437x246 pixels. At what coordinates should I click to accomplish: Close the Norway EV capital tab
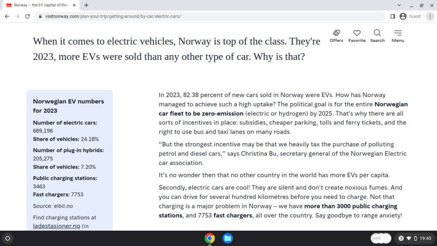tap(74, 5)
